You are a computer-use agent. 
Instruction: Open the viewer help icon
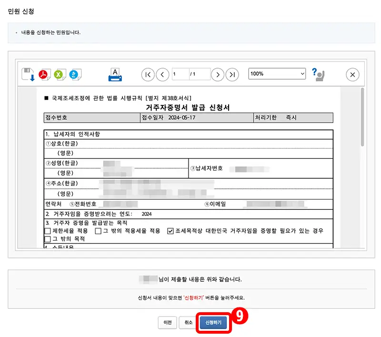(x=318, y=74)
